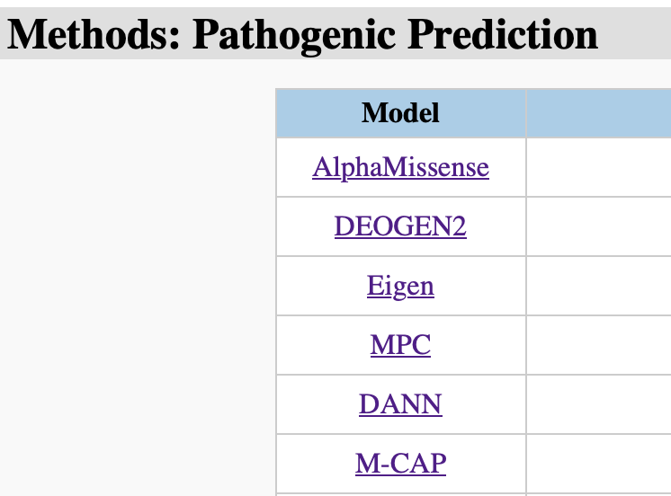671x496 pixels.
Task: Select the empty cell in MPC row
Action: pyautogui.click(x=598, y=345)
